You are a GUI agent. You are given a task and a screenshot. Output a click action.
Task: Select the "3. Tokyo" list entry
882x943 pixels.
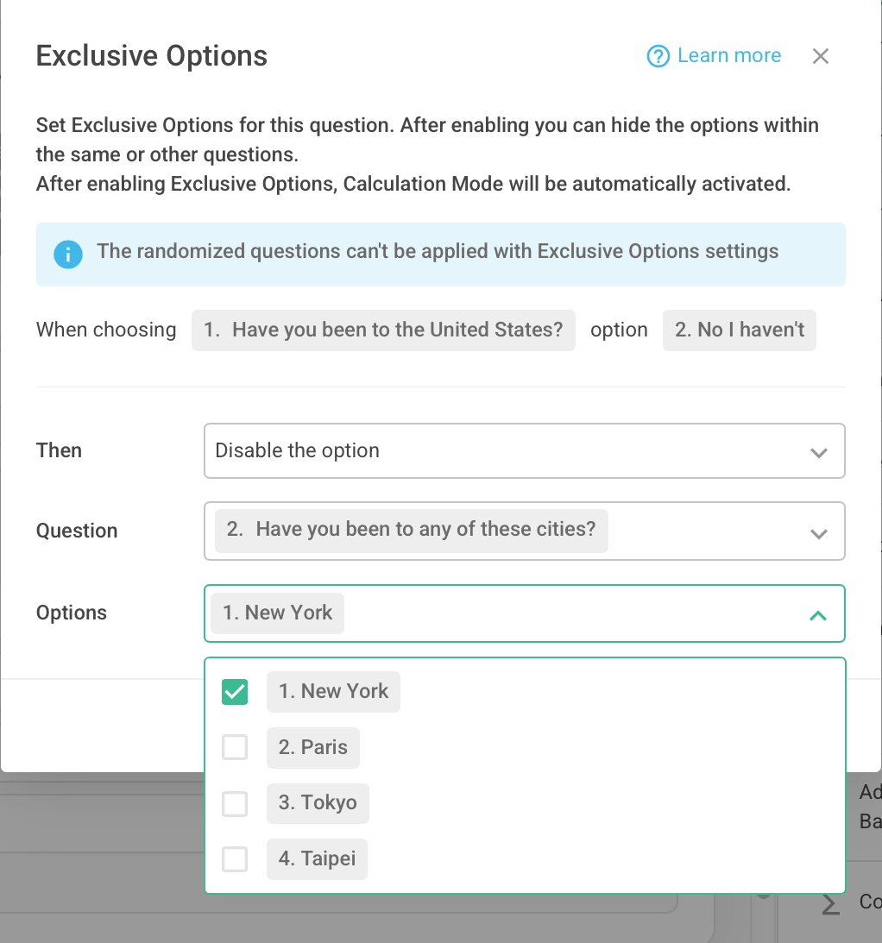pos(317,802)
